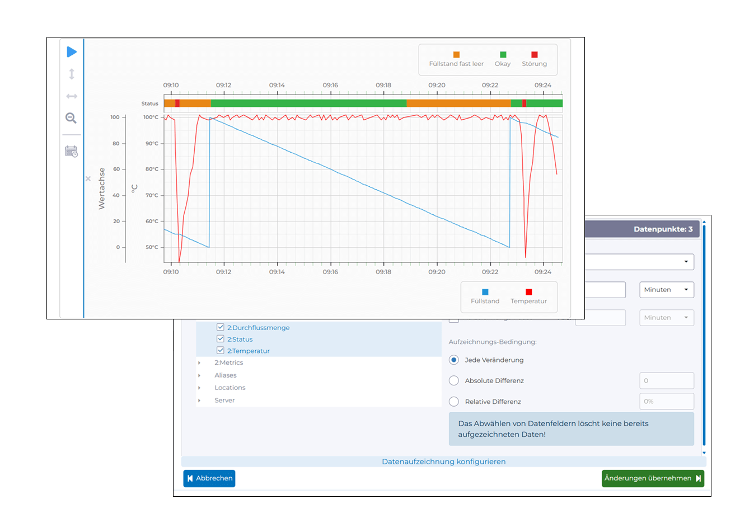The width and height of the screenshot is (754, 532).
Task: Open the active Minuten unit dropdown
Action: click(x=666, y=290)
